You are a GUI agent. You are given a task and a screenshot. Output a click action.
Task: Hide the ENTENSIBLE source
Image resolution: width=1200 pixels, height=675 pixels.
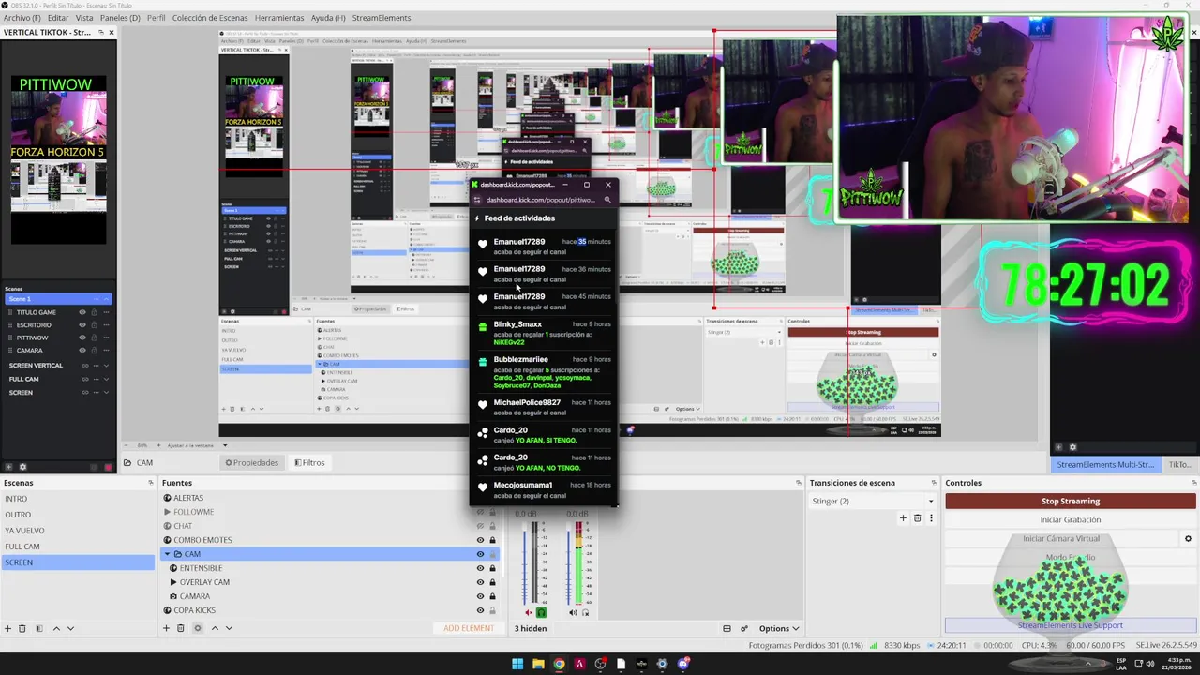click(x=480, y=568)
